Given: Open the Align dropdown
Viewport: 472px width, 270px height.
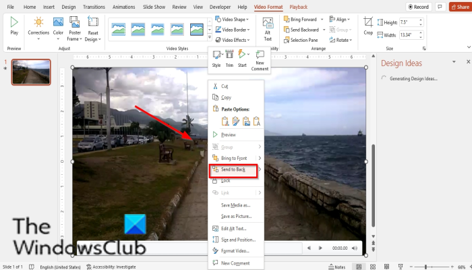Looking at the screenshot, I should 340,20.
